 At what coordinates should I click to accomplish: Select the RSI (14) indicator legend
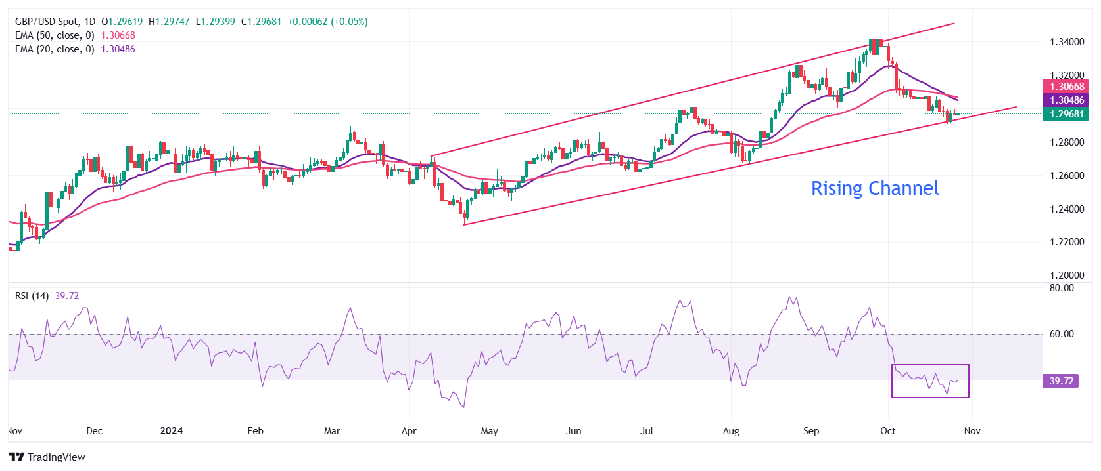click(x=32, y=296)
